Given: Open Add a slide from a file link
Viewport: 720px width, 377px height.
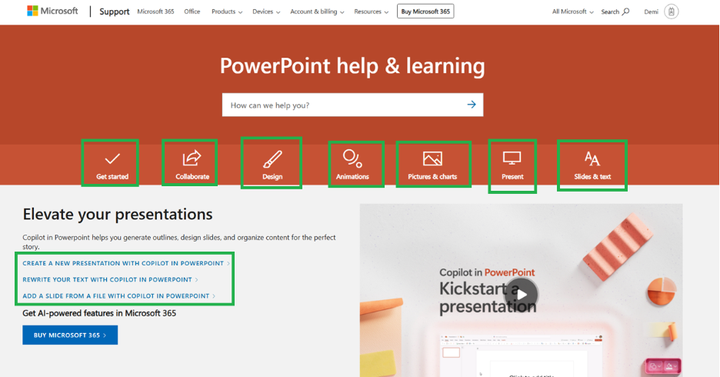Looking at the screenshot, I should pos(118,295).
